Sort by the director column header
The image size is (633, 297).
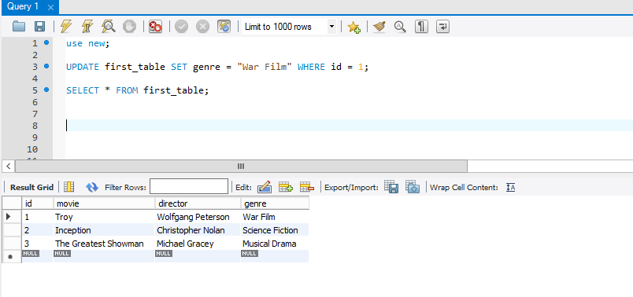pos(198,203)
